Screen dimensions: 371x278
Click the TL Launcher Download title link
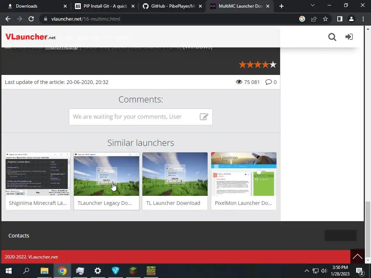(173, 203)
